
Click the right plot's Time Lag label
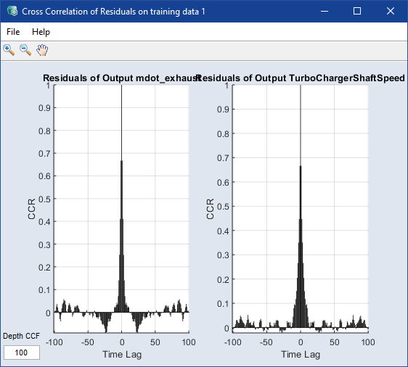301,354
